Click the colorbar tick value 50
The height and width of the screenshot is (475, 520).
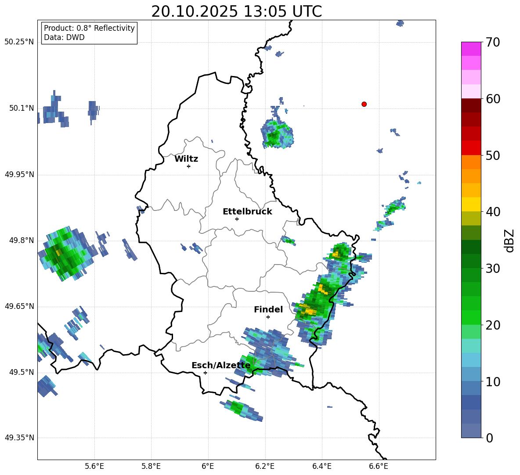(493, 155)
